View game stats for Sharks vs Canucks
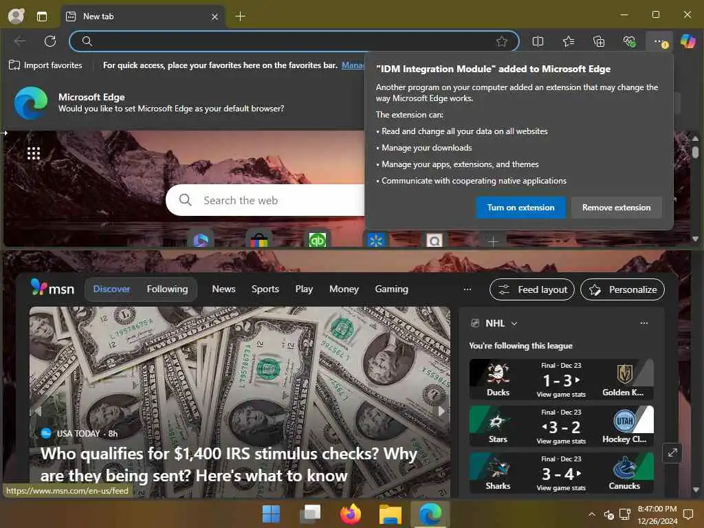The image size is (704, 528). pyautogui.click(x=561, y=487)
